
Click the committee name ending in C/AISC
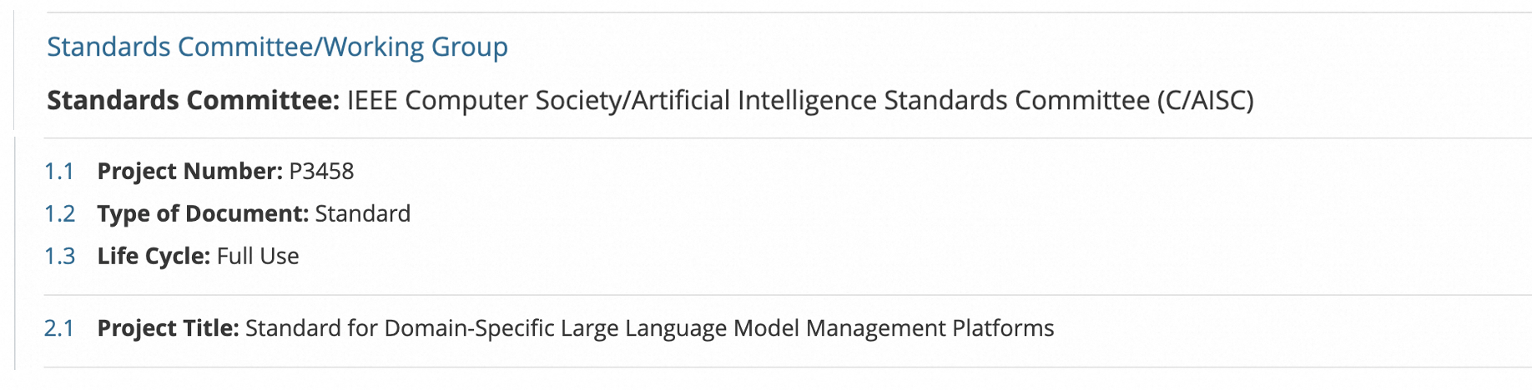(800, 100)
